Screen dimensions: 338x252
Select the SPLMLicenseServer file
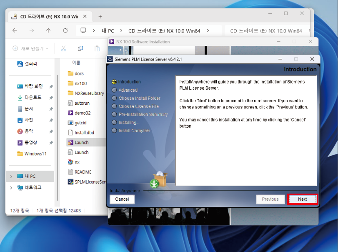tap(87, 182)
